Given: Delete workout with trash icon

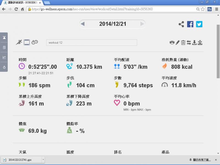Looking at the screenshot, I should pyautogui.click(x=183, y=43).
